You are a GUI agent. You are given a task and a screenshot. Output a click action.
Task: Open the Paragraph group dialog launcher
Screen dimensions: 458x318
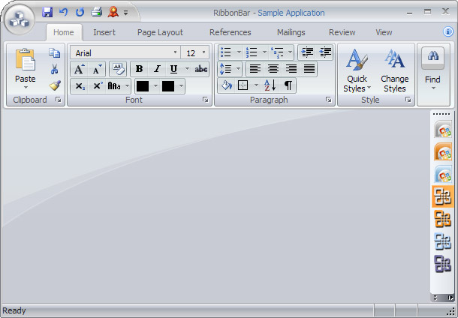coord(329,100)
